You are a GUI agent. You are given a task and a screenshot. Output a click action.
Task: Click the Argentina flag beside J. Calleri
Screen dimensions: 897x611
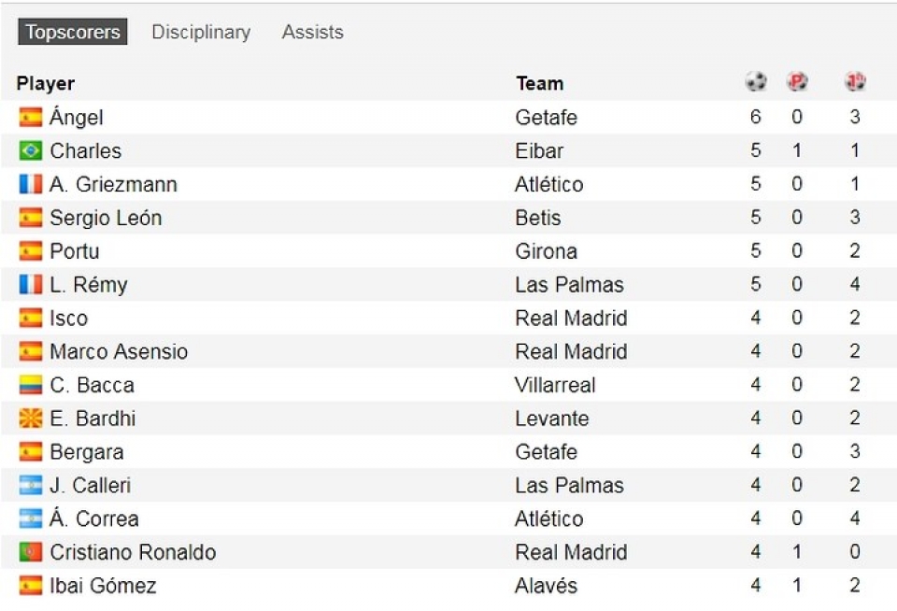point(31,485)
